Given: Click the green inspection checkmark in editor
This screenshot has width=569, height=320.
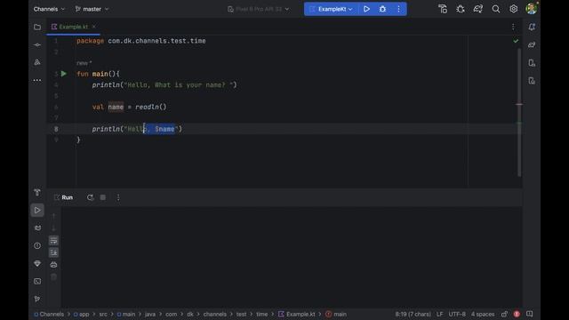Looking at the screenshot, I should [516, 41].
